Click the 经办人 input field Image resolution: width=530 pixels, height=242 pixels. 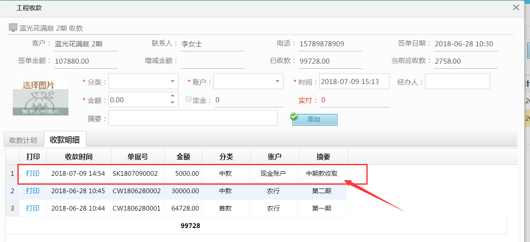[x=457, y=82]
